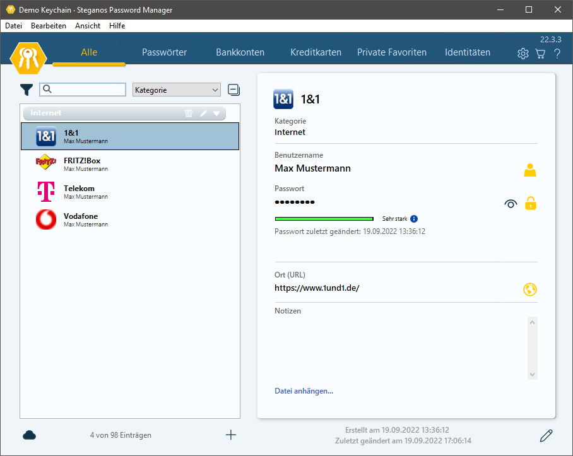Select the Telekom entry name text
The height and width of the screenshot is (456, 573).
click(79, 189)
